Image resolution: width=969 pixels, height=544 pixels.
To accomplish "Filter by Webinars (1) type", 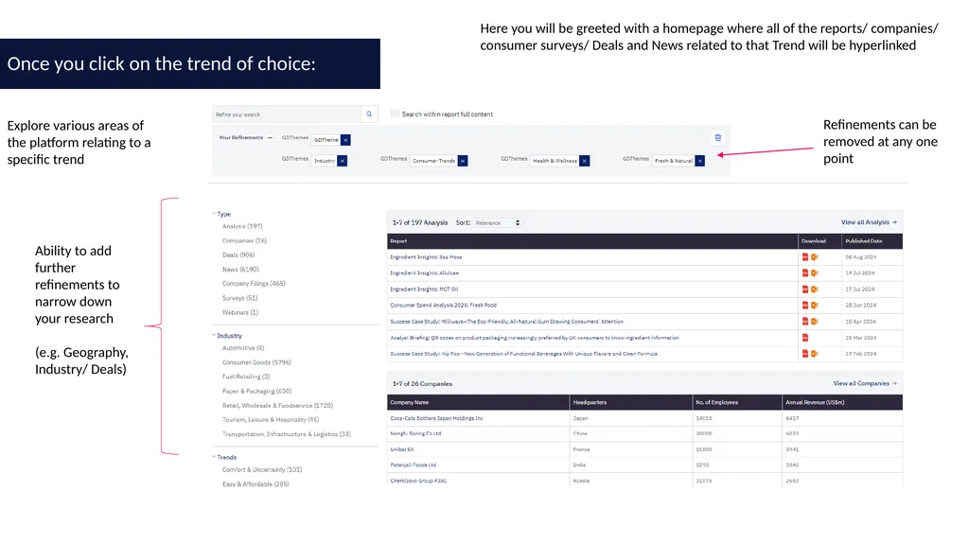I will pos(240,313).
